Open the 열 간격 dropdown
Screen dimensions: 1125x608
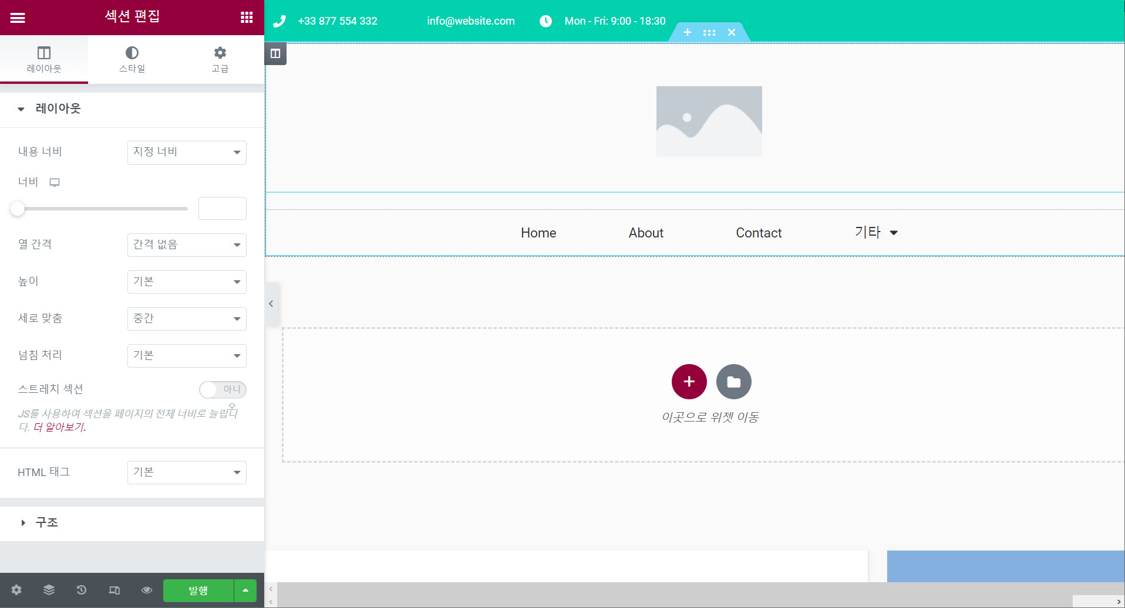187,245
